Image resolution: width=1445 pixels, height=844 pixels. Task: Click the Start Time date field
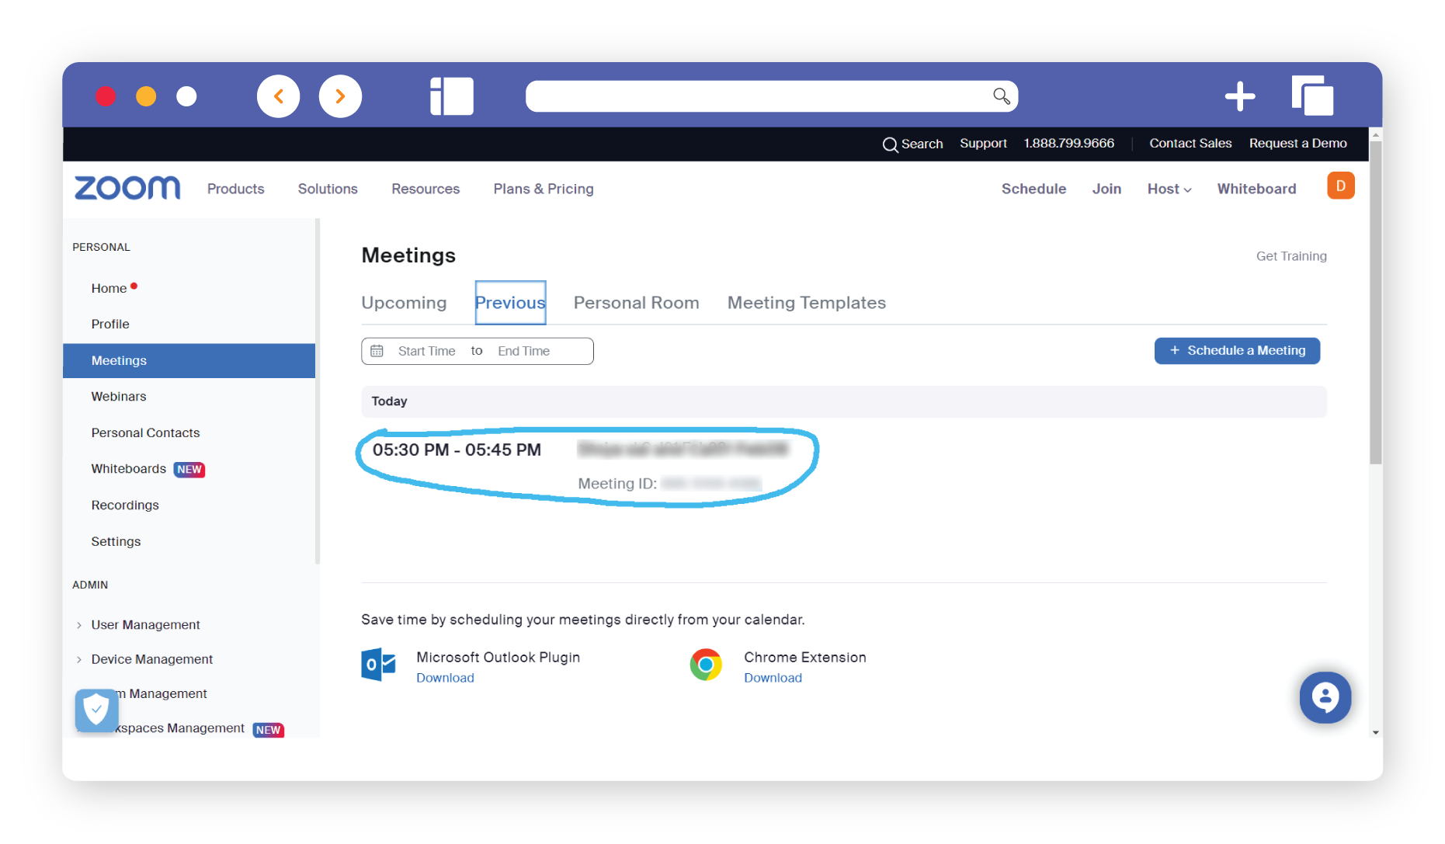[x=426, y=351]
